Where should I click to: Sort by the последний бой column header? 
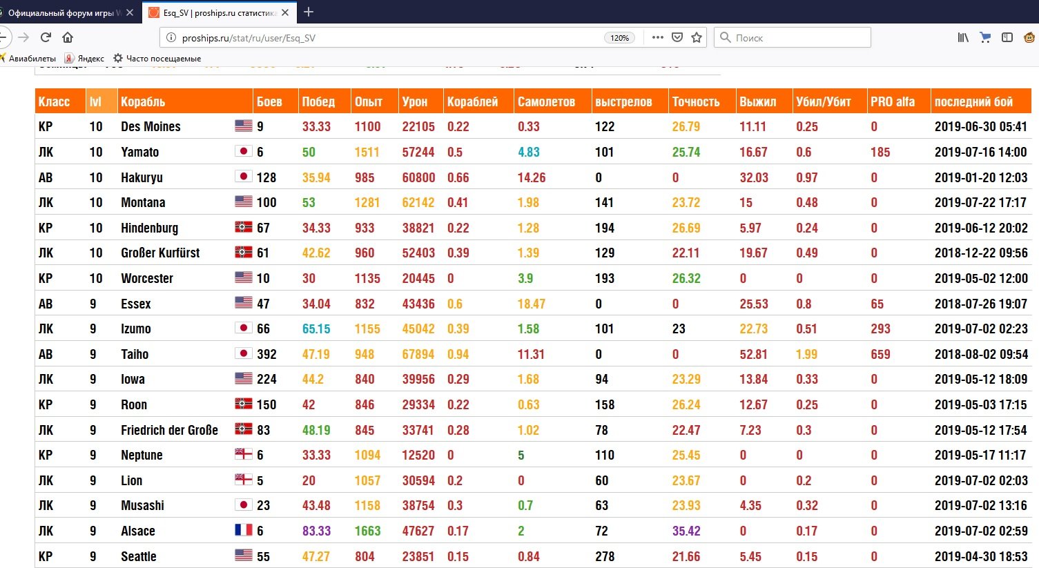pos(973,101)
